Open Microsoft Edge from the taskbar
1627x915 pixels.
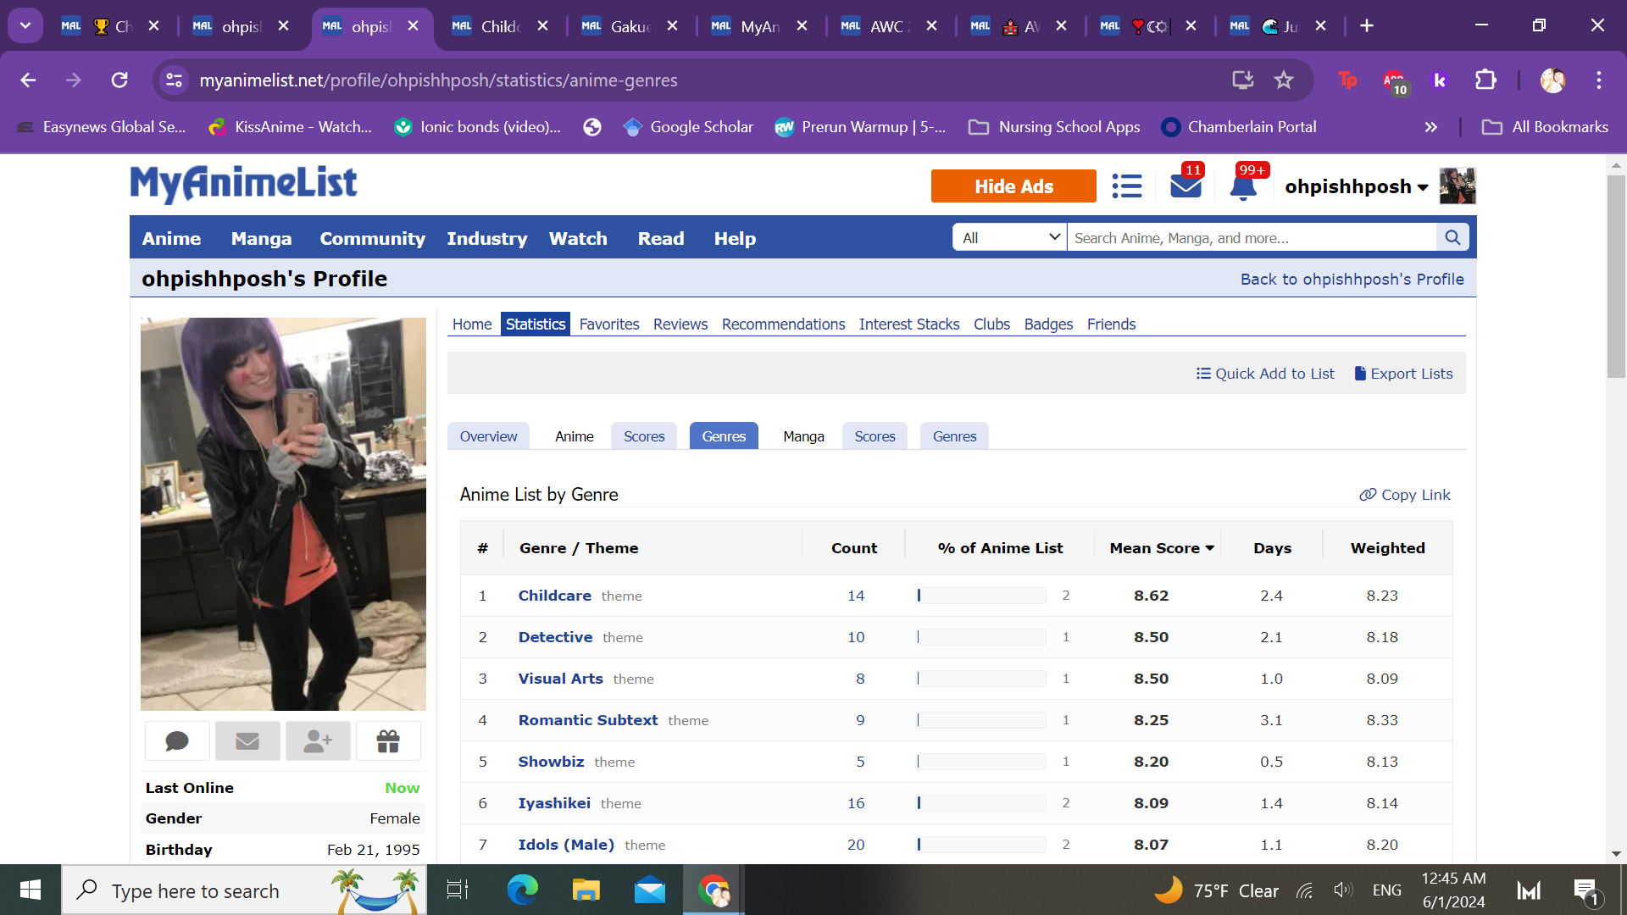[x=522, y=890]
